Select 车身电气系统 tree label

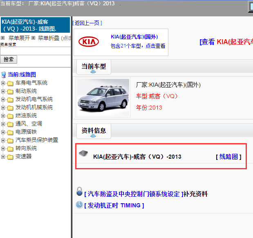click(x=31, y=83)
